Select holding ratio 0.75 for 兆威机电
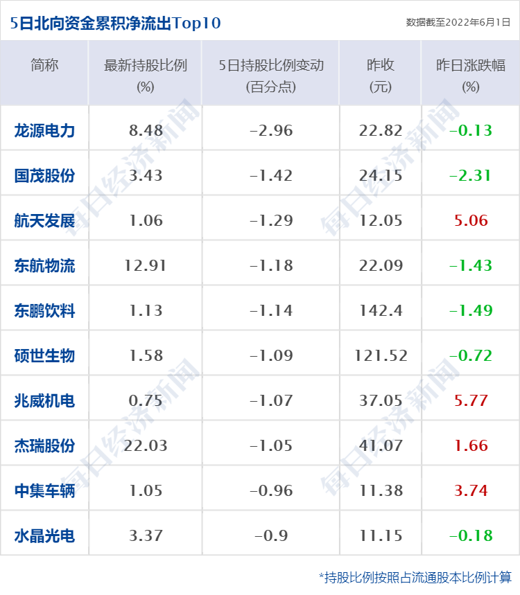The width and height of the screenshot is (520, 595). click(x=146, y=400)
